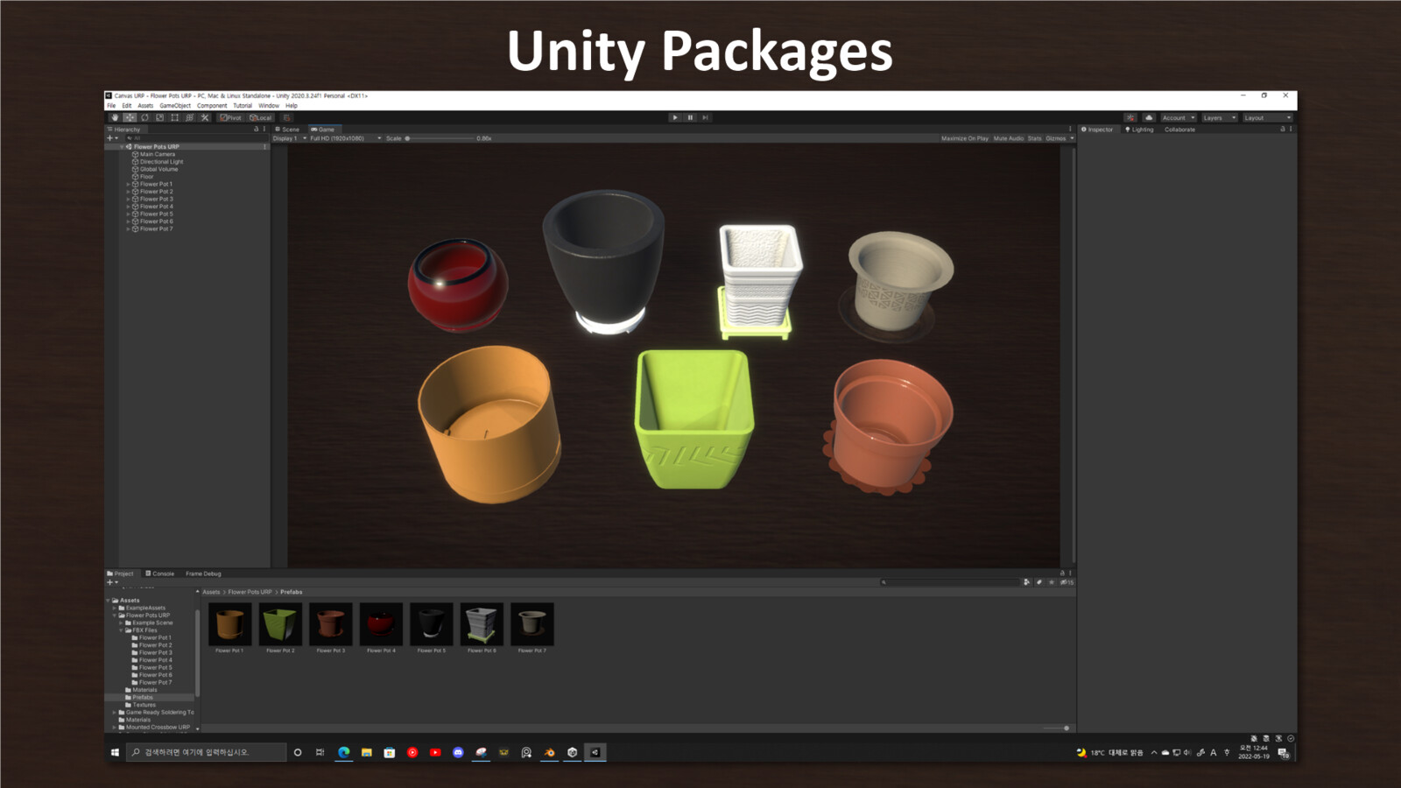Open Project create plus button
This screenshot has height=788, width=1401.
click(x=112, y=582)
